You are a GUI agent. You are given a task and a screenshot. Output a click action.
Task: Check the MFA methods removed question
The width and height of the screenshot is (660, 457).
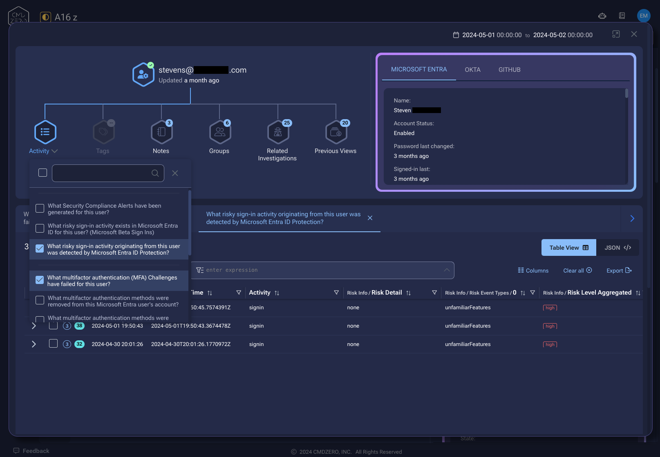[x=40, y=300]
